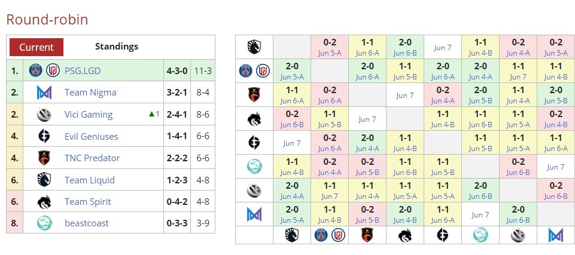Viewport: 575px width, 255px height.
Task: Click the Round-robin section heading
Action: coord(47,19)
